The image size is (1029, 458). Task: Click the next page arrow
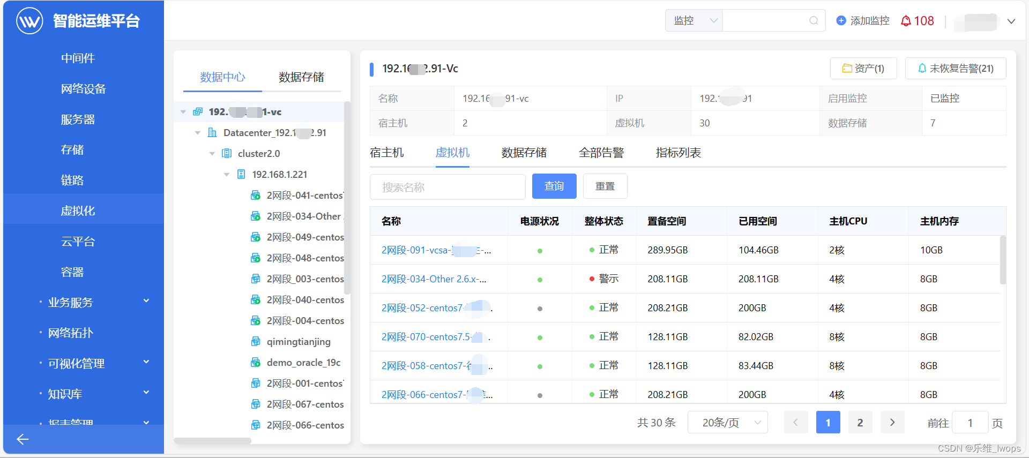[892, 423]
